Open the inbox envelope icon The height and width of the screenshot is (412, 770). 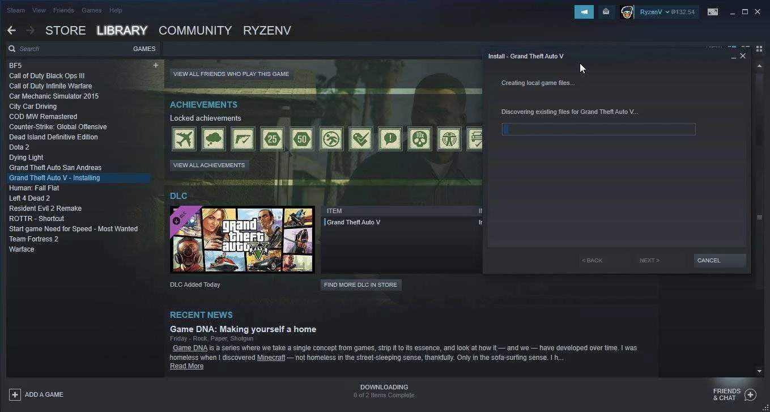coord(606,12)
